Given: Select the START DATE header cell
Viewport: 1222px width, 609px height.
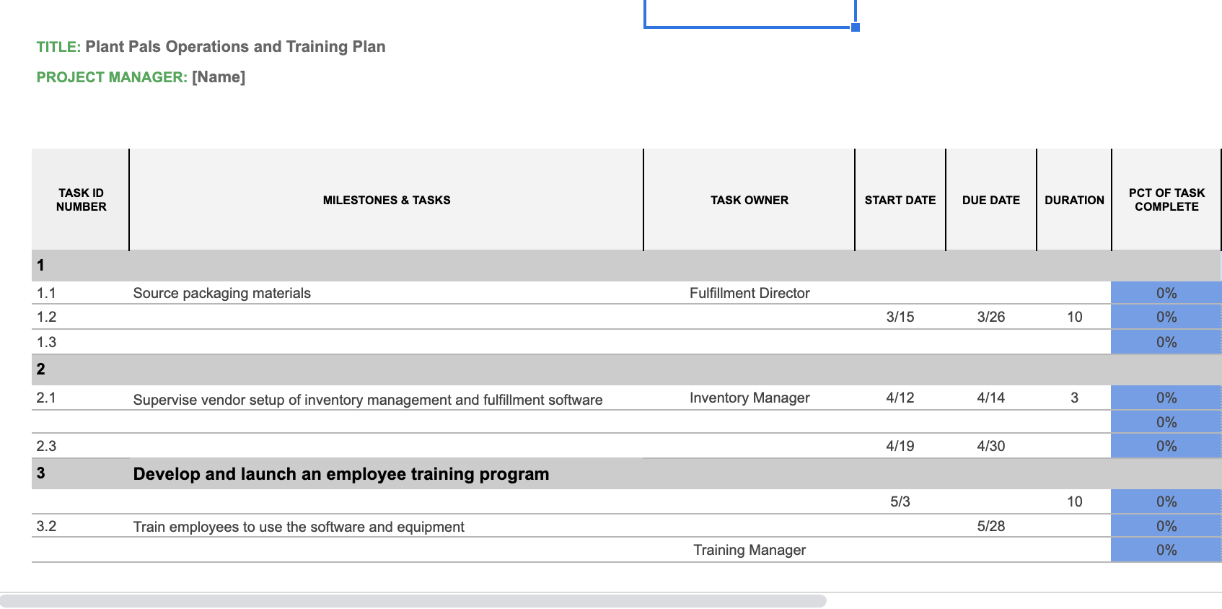Looking at the screenshot, I should 900,200.
